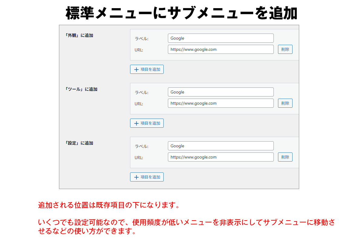Click the 「外観」に追加 heading text
This screenshot has height=242, width=363.
[x=79, y=35]
